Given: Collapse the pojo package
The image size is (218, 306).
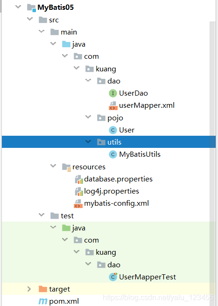Looking at the screenshot, I should [x=88, y=117].
